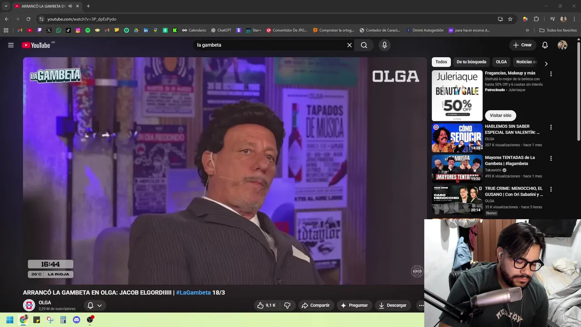Click the Descargar button
Screen dimensions: 581x327
[393, 305]
